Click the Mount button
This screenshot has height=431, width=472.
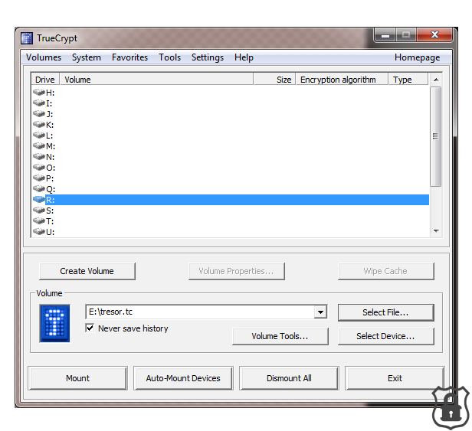point(77,378)
